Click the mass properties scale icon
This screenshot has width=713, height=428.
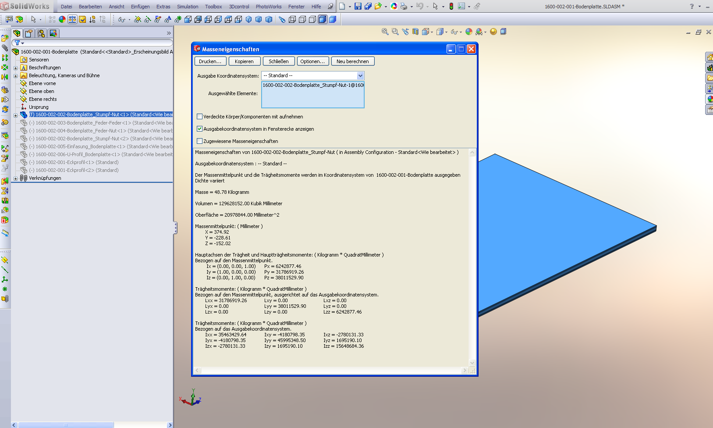pyautogui.click(x=72, y=19)
